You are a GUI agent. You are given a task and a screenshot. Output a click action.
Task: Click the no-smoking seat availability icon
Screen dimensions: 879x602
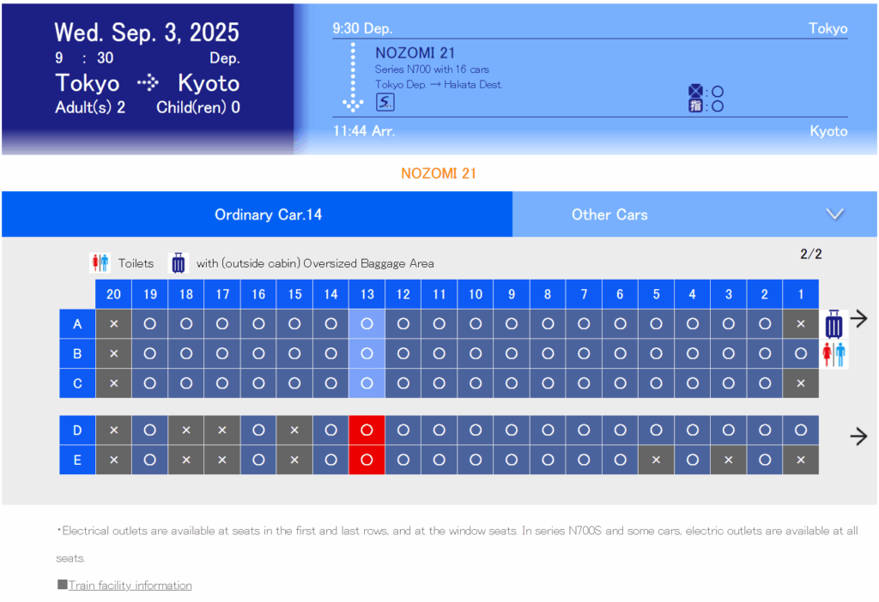coord(695,91)
